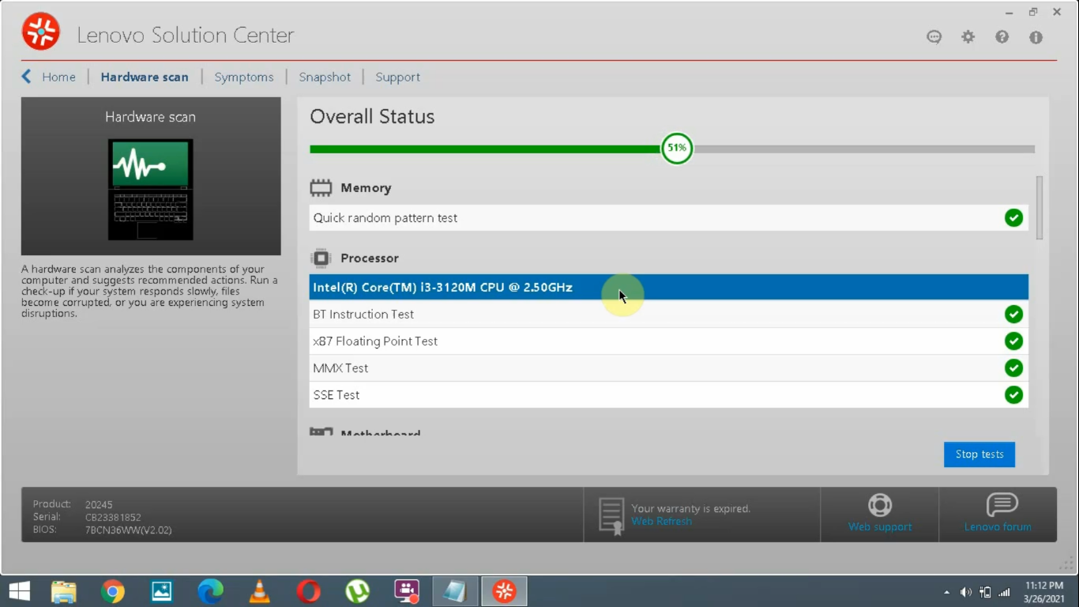Click the BIOS version 7BCN36WW(V2.02)
1079x607 pixels.
pyautogui.click(x=128, y=530)
